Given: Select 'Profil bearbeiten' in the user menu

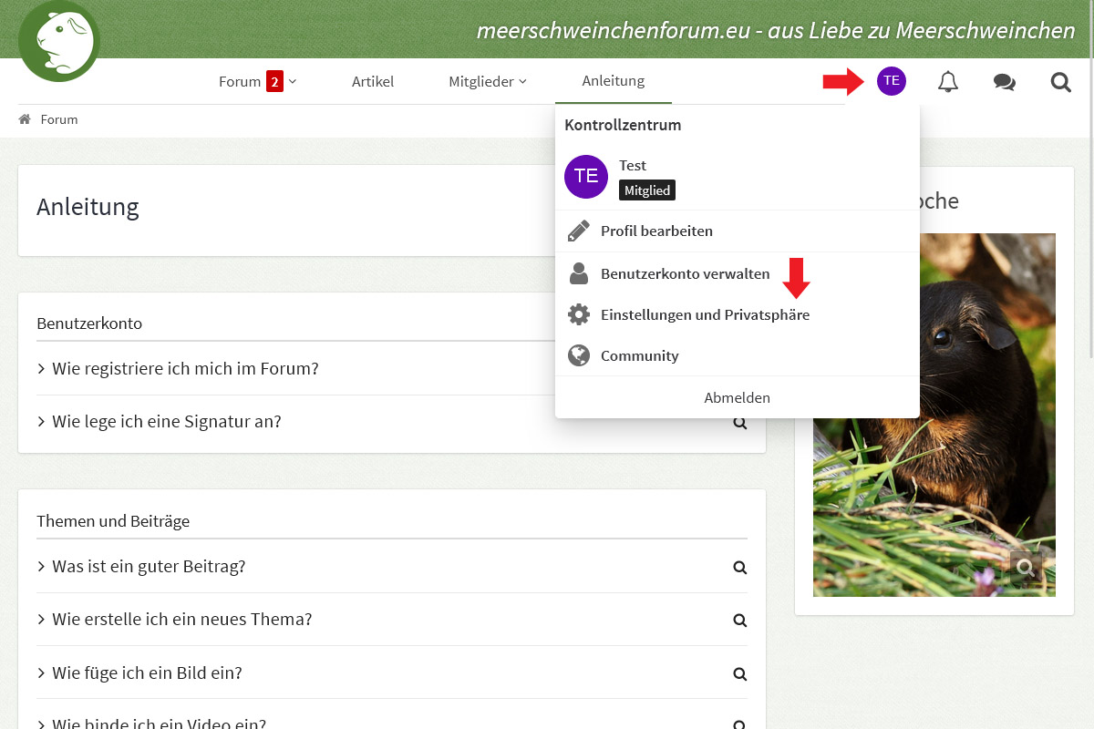Looking at the screenshot, I should click(x=656, y=231).
